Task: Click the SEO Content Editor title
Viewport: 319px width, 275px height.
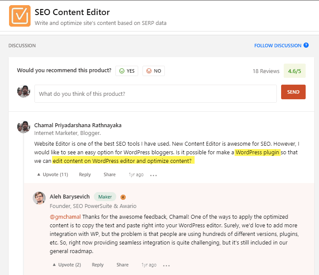Action: point(72,12)
